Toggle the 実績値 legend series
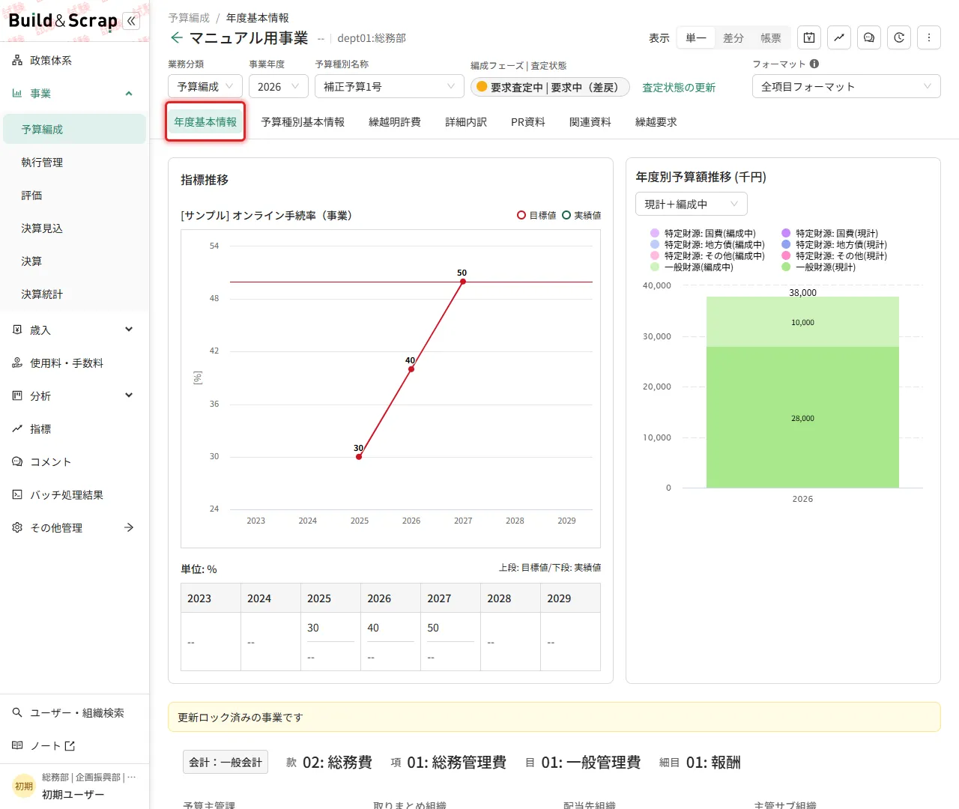 click(x=581, y=216)
